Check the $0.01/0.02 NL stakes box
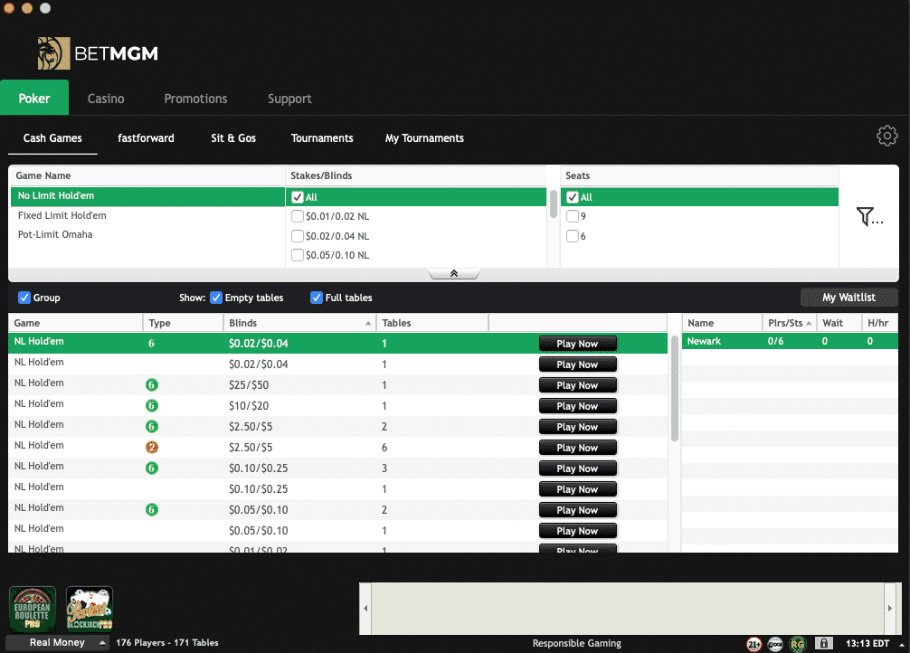This screenshot has width=910, height=653. point(298,216)
